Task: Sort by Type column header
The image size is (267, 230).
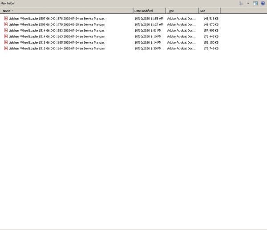Action: click(182, 11)
